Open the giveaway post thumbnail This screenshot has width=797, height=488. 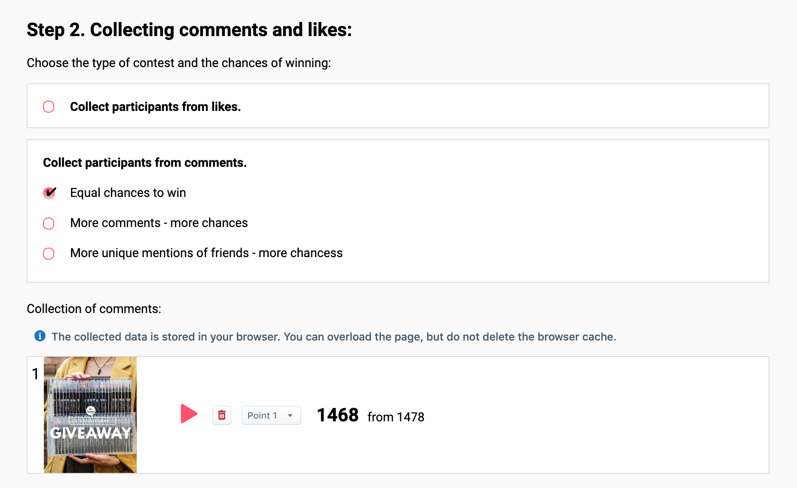click(90, 415)
